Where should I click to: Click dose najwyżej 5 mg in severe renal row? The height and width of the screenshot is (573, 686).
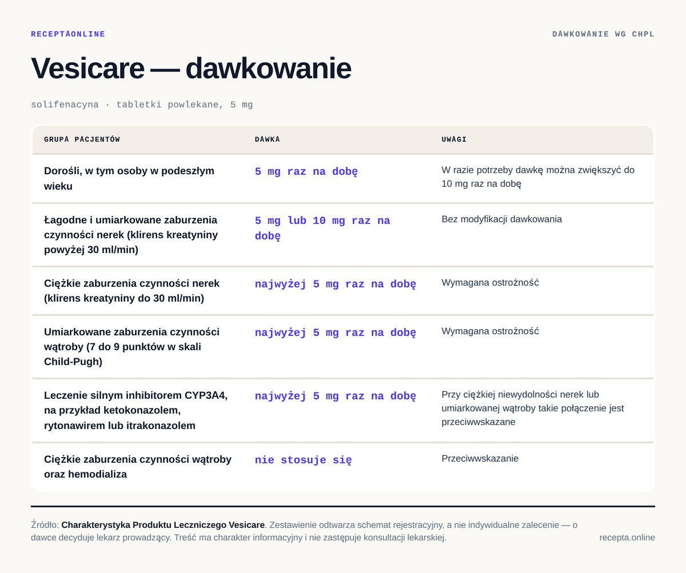(x=336, y=284)
